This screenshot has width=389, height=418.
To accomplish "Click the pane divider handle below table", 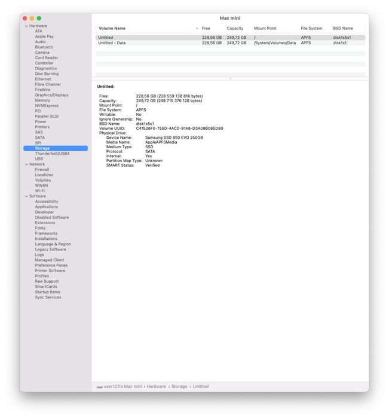I will tap(230, 79).
